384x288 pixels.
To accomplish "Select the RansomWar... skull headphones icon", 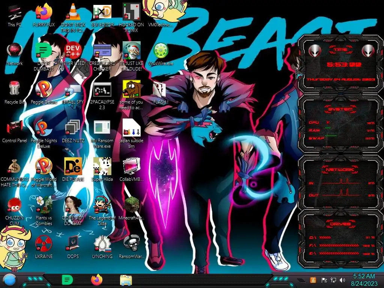I will coord(131,247).
